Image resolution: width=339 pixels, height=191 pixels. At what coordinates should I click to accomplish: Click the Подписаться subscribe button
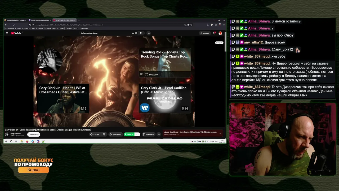(x=34, y=134)
